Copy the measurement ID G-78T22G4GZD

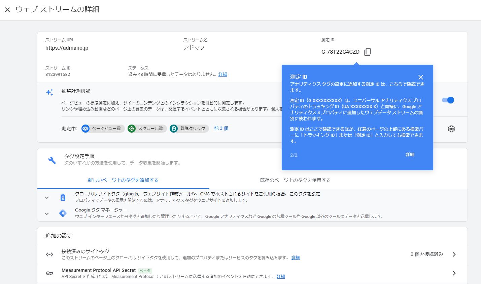pyautogui.click(x=368, y=52)
